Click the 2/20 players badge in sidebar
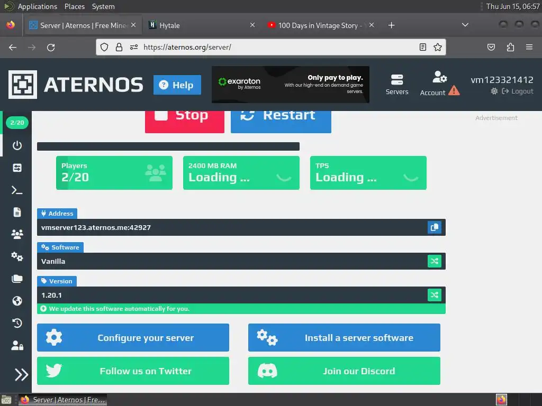This screenshot has width=542, height=406. (x=17, y=123)
